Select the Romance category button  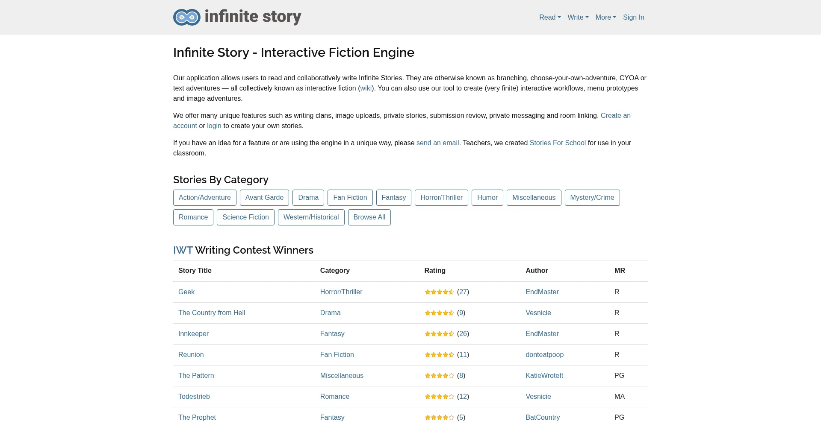click(x=193, y=217)
